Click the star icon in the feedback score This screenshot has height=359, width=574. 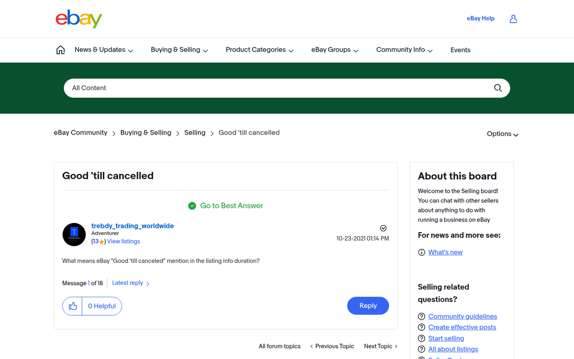pyautogui.click(x=101, y=242)
